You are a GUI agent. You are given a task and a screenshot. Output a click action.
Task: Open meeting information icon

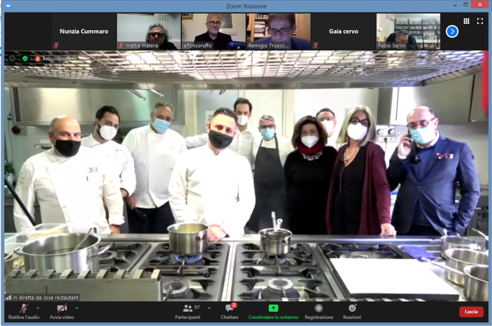pos(12,58)
